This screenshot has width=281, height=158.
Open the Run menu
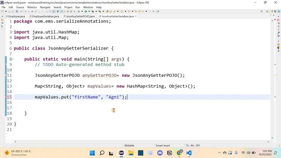pos(78,7)
